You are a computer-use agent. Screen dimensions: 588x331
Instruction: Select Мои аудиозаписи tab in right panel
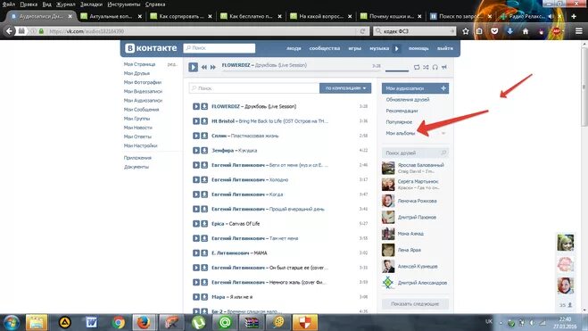tap(415, 88)
